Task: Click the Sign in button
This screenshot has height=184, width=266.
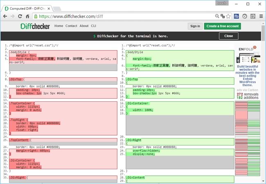Action: (195, 26)
